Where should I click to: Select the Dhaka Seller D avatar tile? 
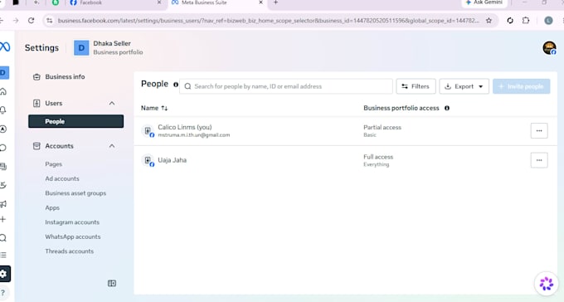click(x=81, y=48)
